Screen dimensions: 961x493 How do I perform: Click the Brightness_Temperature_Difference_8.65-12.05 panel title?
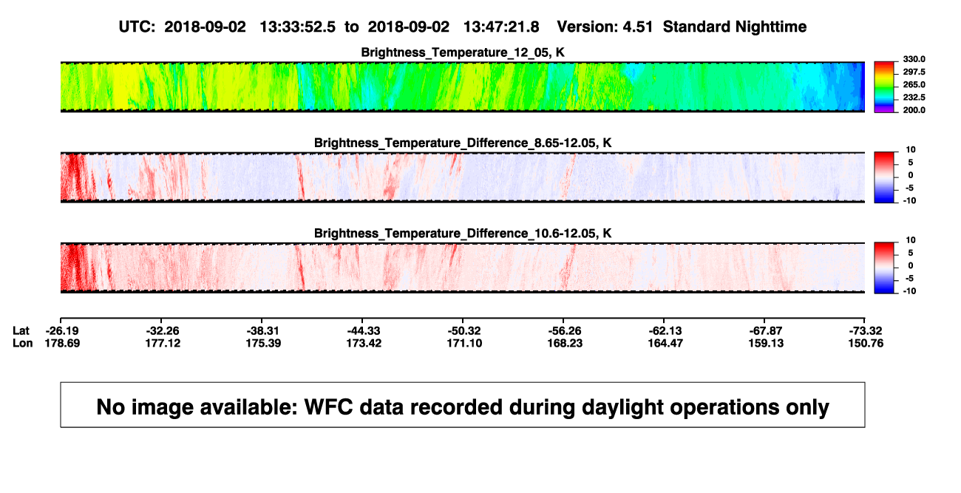pyautogui.click(x=463, y=143)
